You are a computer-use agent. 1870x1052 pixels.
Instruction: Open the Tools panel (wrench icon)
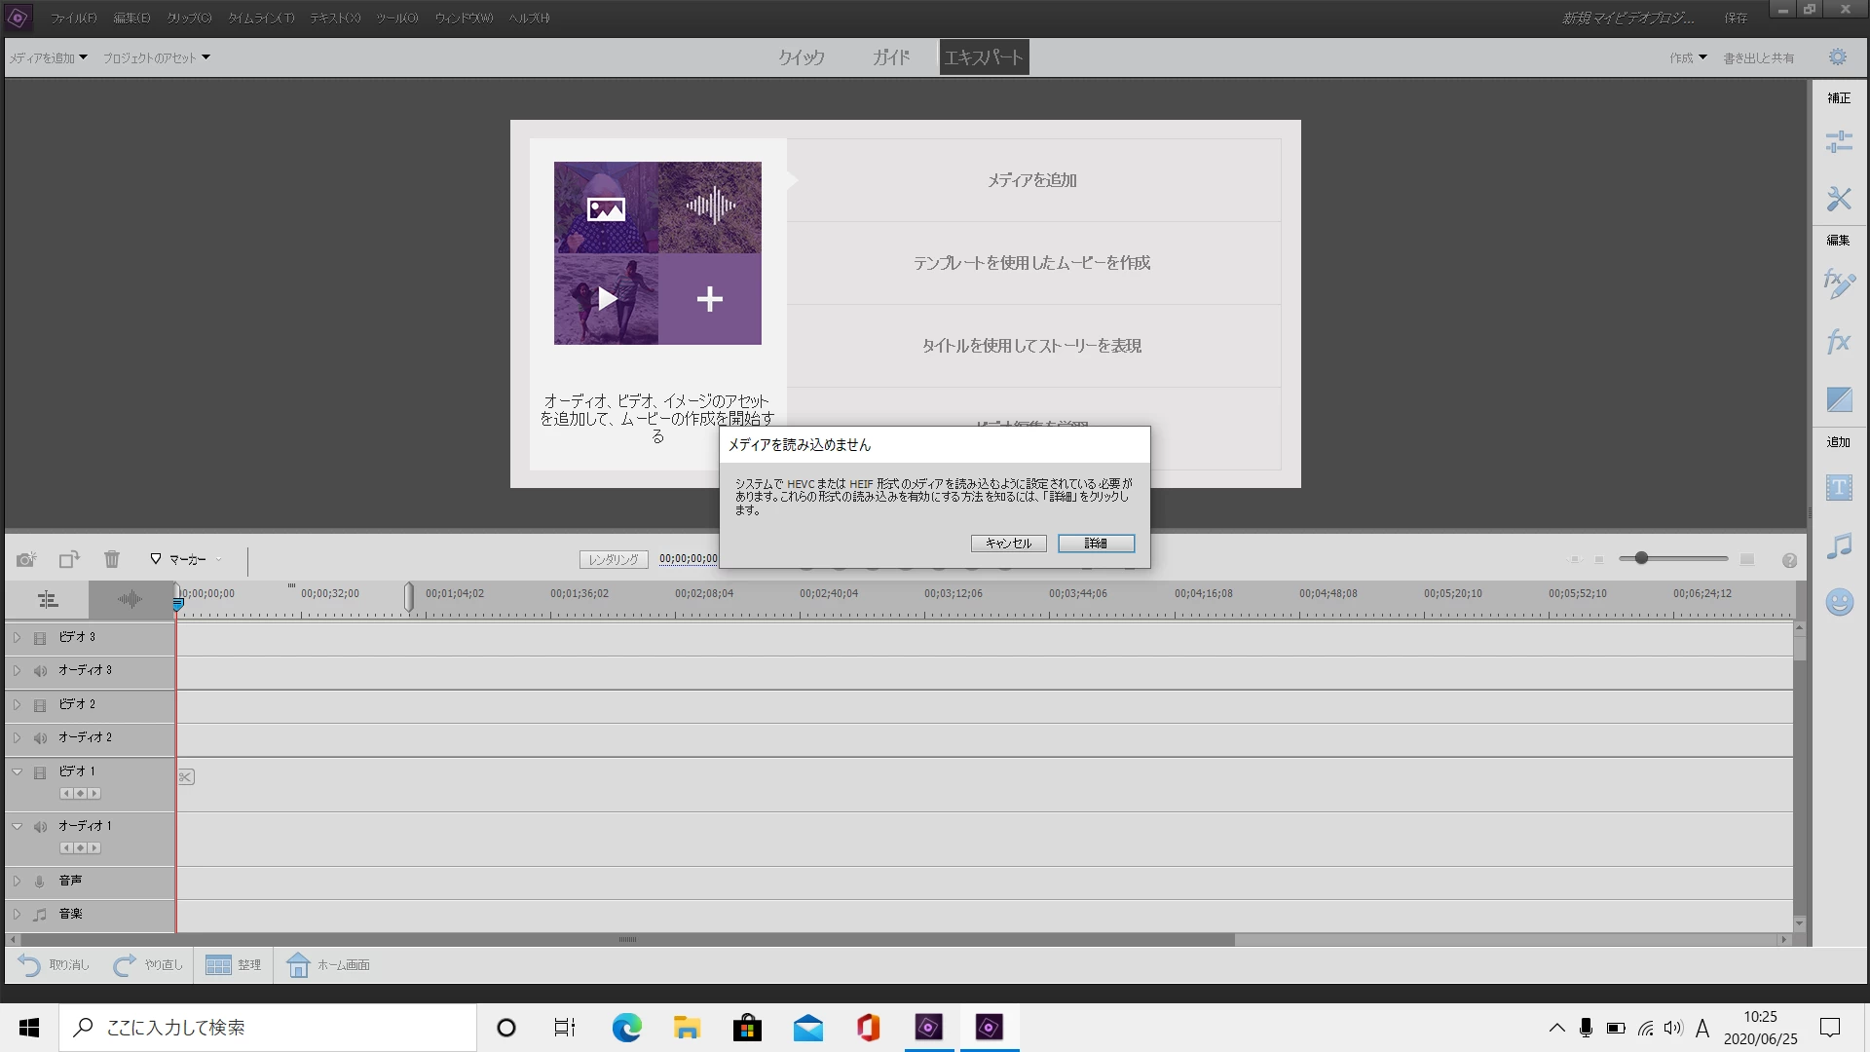click(x=1838, y=199)
